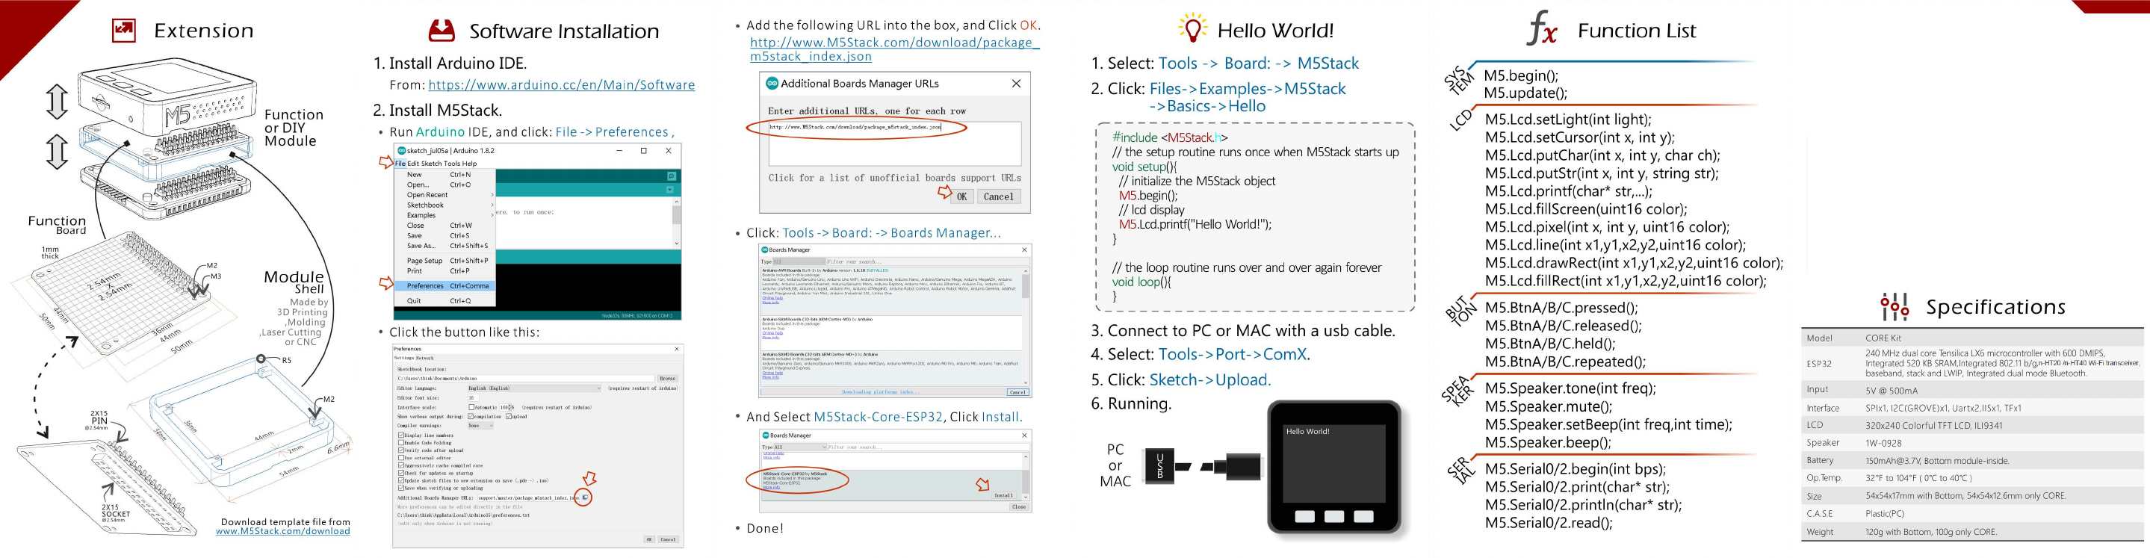Open the M5Stack package index JSON link
The height and width of the screenshot is (558, 2150).
[894, 49]
